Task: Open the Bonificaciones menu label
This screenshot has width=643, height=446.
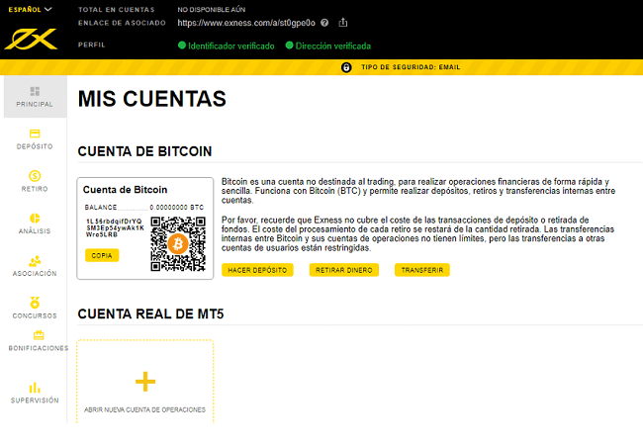Action: pos(39,348)
